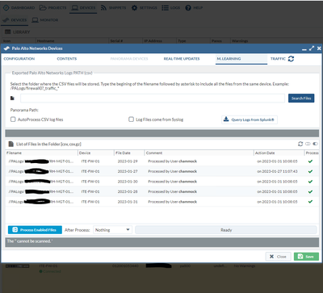Viewport: 323px width, 293px height.
Task: Minimize the Palo Alto Networks Devices dialog
Action: point(304,49)
